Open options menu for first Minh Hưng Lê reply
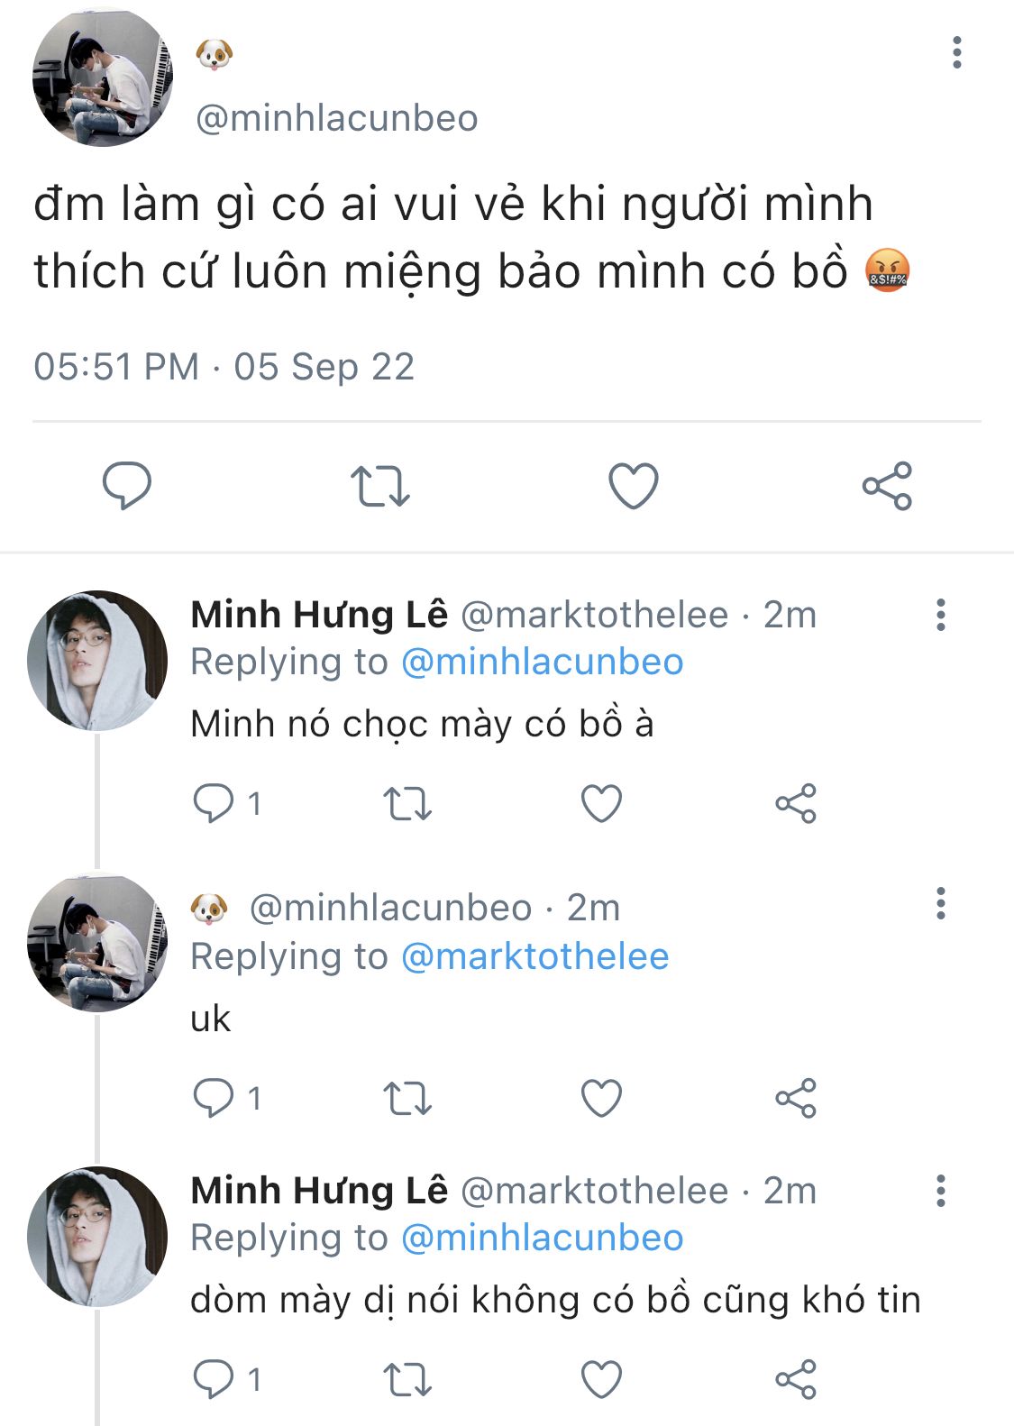Viewport: 1014px width, 1426px height. 941,615
